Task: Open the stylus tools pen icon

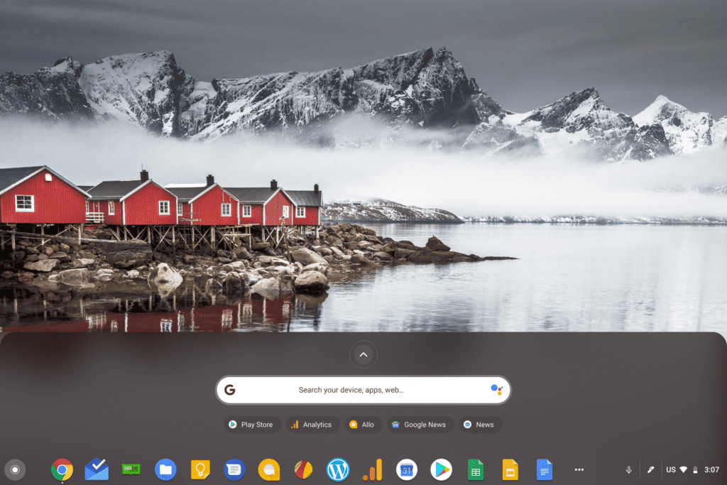Action: pyautogui.click(x=651, y=469)
